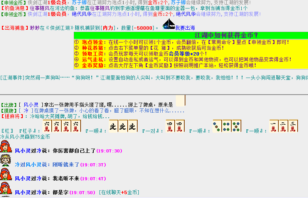Viewport: 308px width, 198px height.
Task: Click the 【搓麻将】 tag
Action: click(12, 117)
